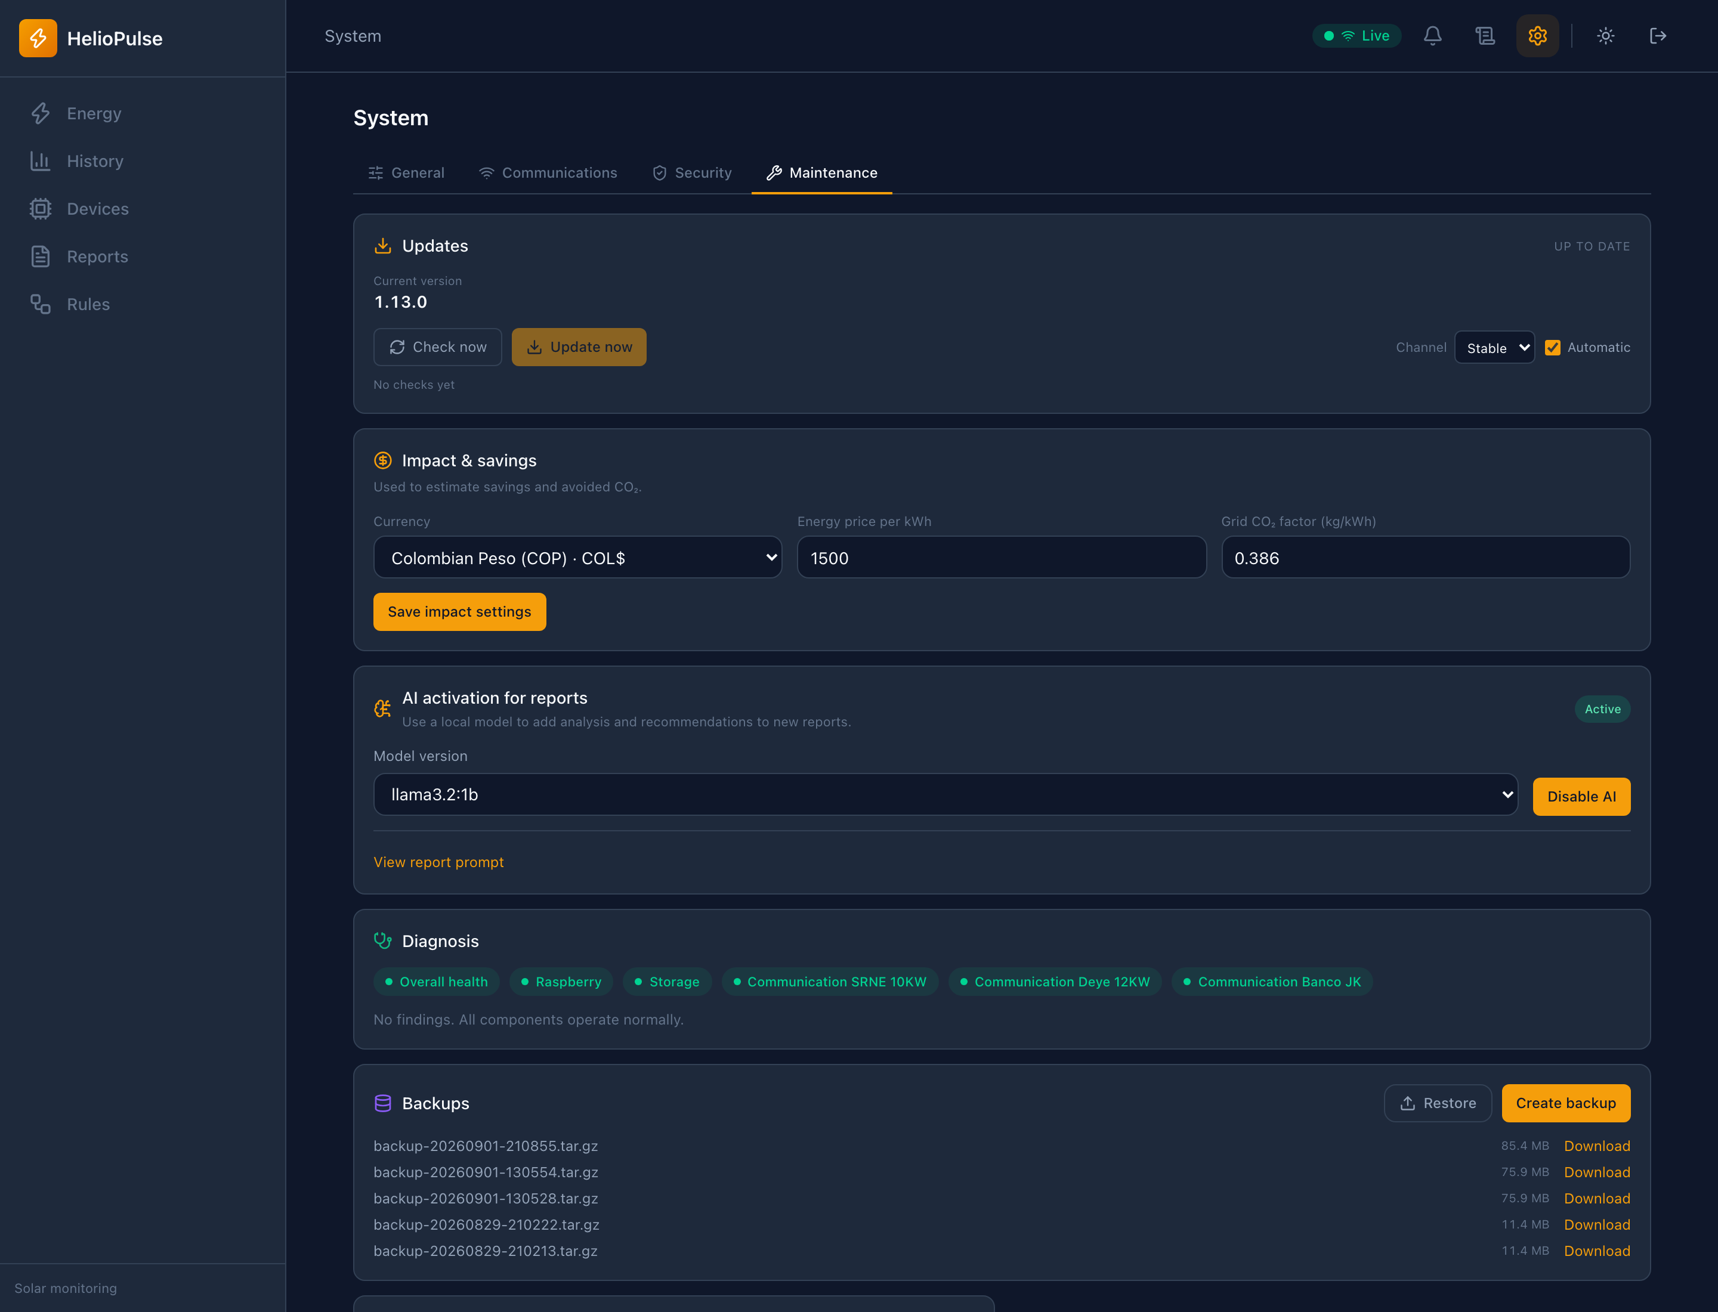Click the Overall health diagnosis chip

coord(436,982)
